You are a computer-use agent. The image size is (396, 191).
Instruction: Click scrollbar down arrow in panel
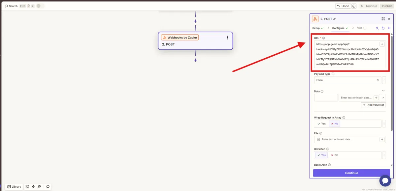point(392,165)
